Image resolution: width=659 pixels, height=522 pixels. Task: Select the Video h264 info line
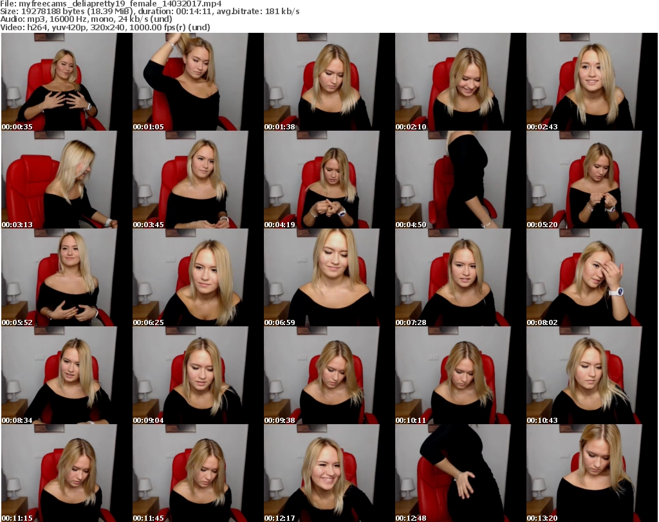pos(105,27)
